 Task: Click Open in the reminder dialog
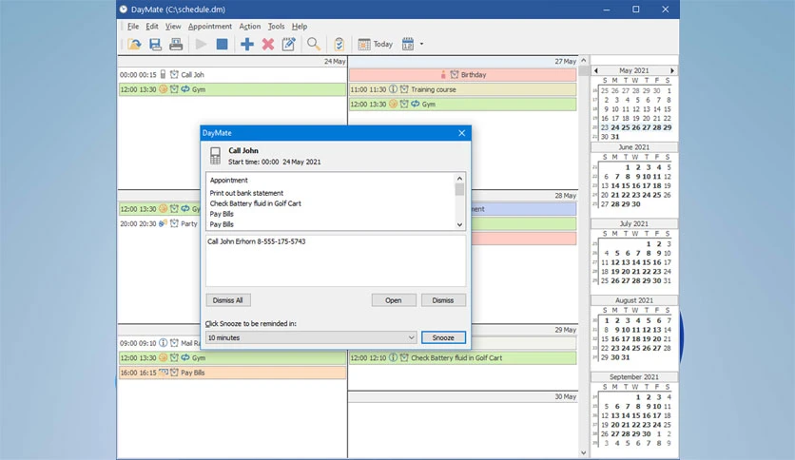click(394, 300)
